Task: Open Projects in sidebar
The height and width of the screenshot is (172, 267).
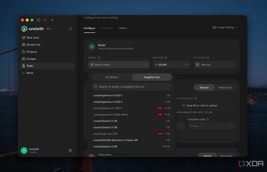Action: 47,52
